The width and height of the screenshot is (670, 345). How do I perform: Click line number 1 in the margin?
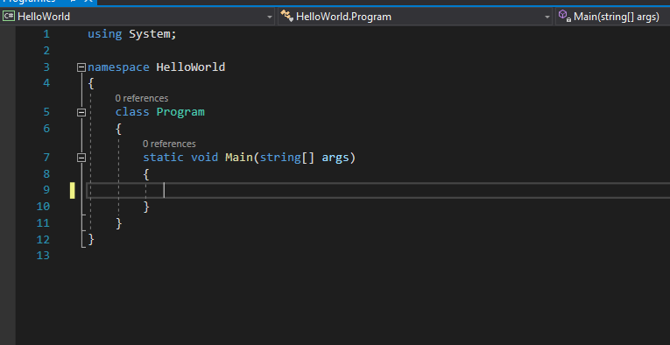click(x=46, y=34)
